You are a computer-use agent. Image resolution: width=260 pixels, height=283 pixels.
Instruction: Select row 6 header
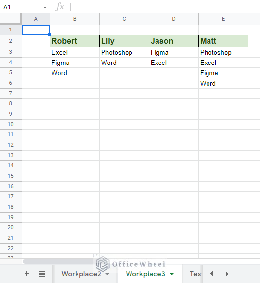click(x=11, y=83)
